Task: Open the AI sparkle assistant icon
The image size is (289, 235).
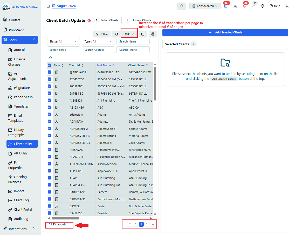Action: tap(263, 6)
